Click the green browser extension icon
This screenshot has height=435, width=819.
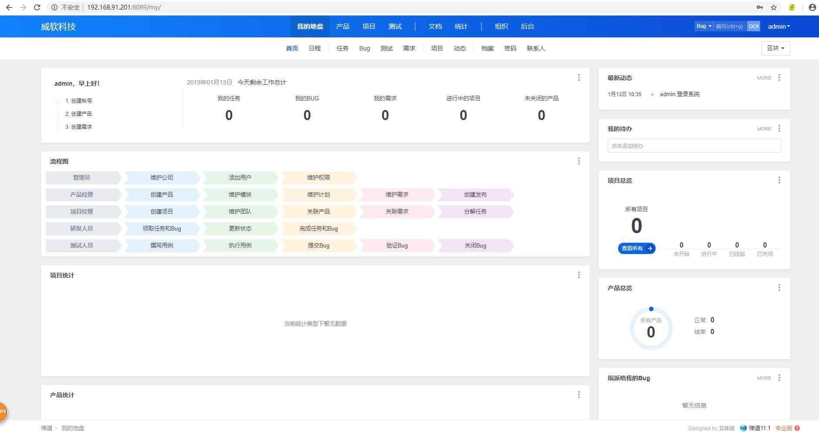tap(792, 7)
